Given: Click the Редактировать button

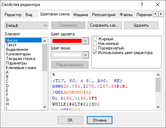Looking at the screenshot, I should coord(70,65).
